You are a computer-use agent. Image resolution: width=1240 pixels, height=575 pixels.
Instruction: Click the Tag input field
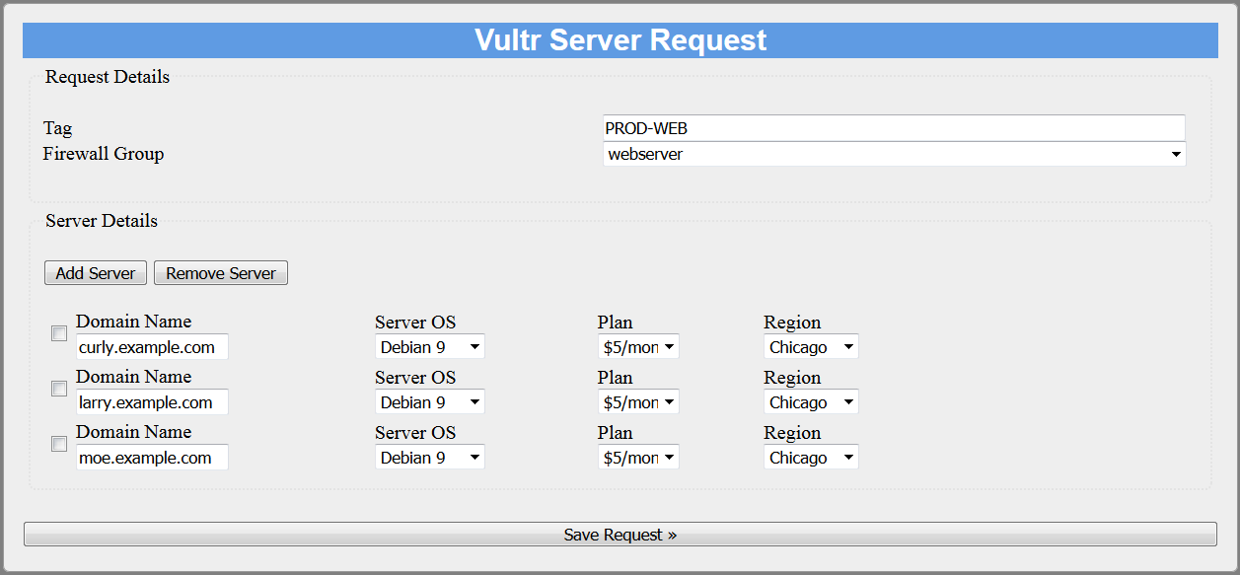pyautogui.click(x=893, y=127)
